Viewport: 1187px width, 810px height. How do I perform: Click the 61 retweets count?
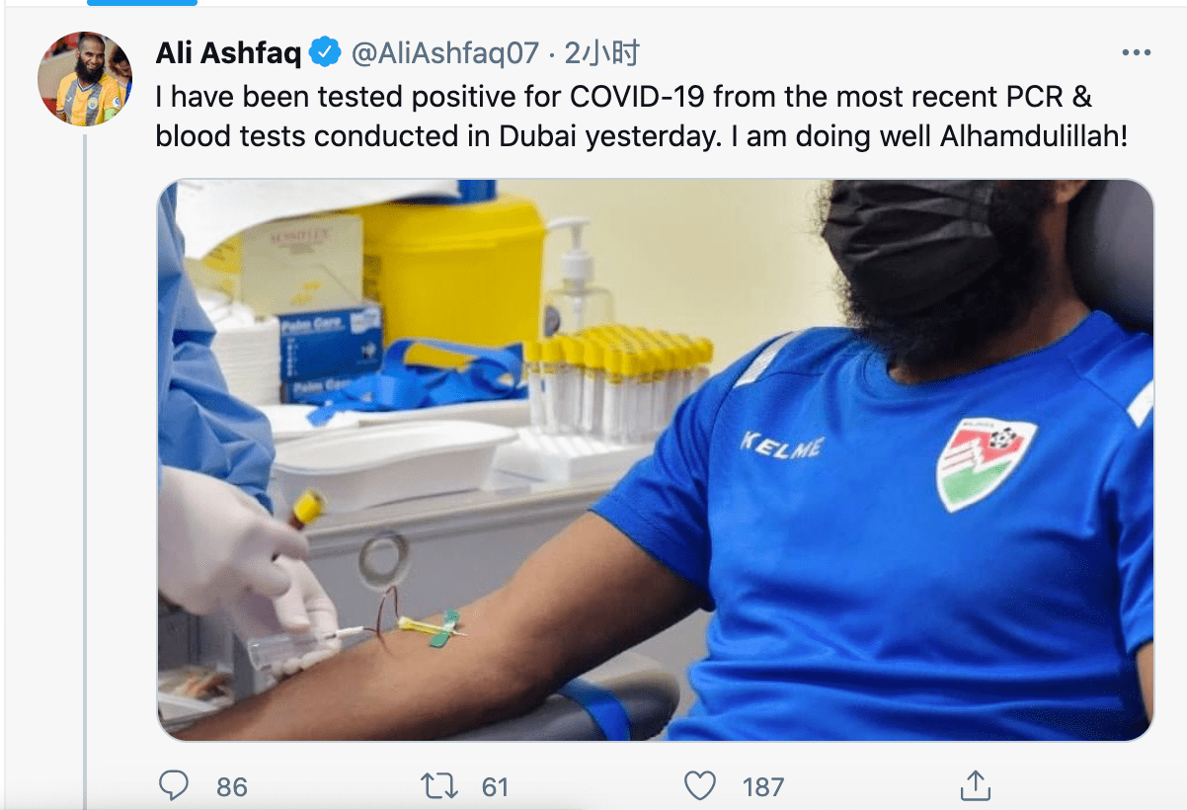point(495,786)
